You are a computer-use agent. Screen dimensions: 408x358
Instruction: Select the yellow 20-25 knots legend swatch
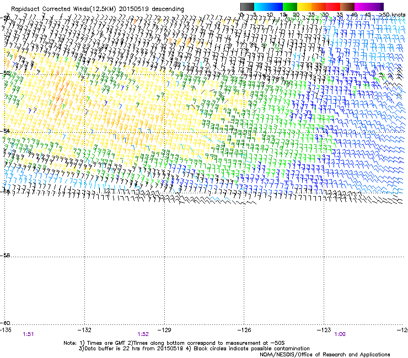tap(304, 7)
